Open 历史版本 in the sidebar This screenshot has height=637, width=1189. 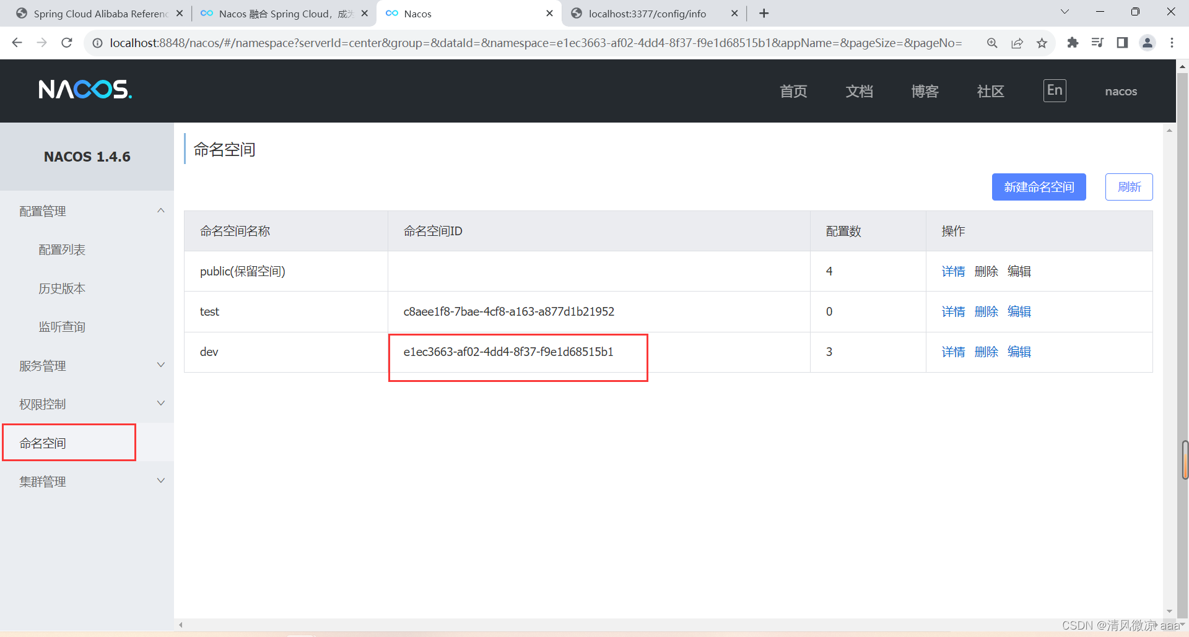[x=62, y=288]
